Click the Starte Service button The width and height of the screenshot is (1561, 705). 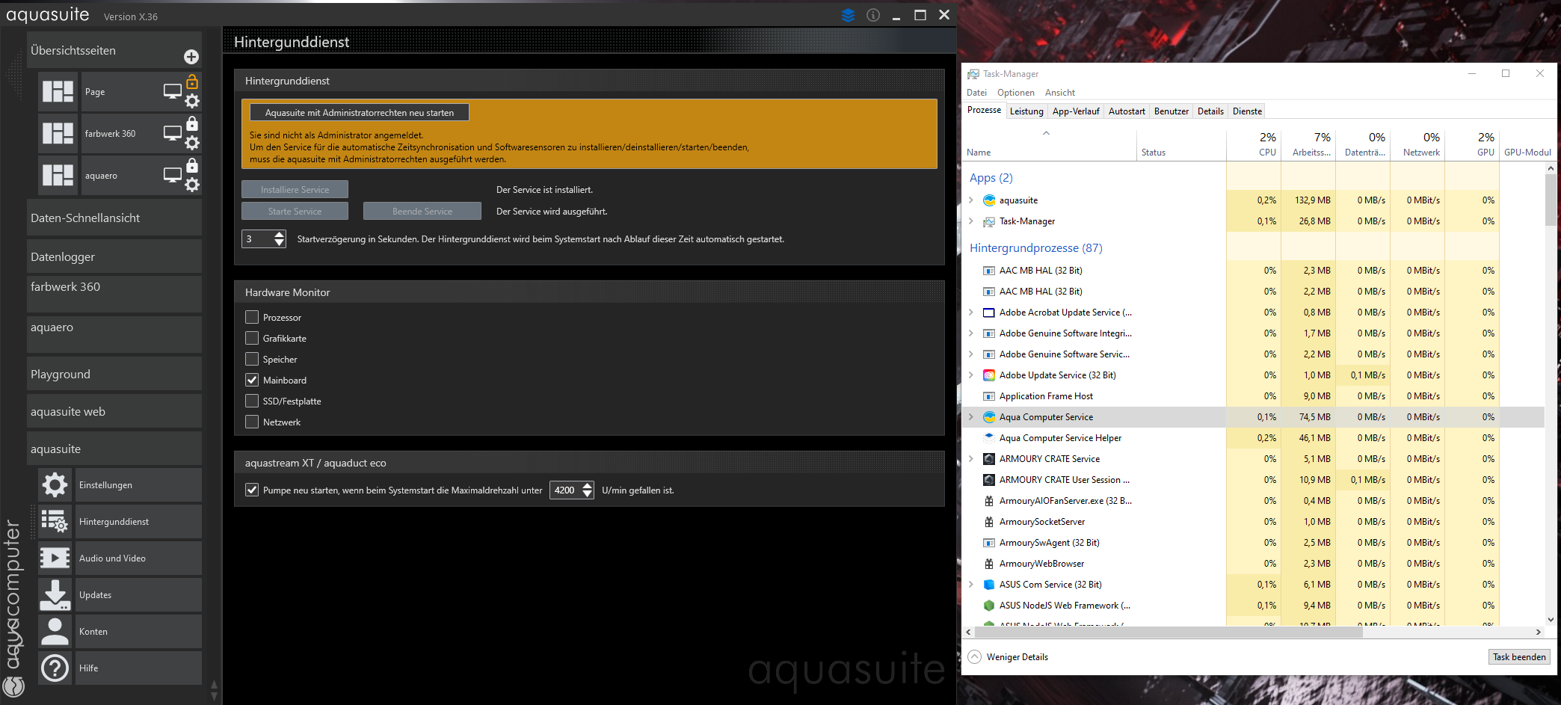[295, 212]
